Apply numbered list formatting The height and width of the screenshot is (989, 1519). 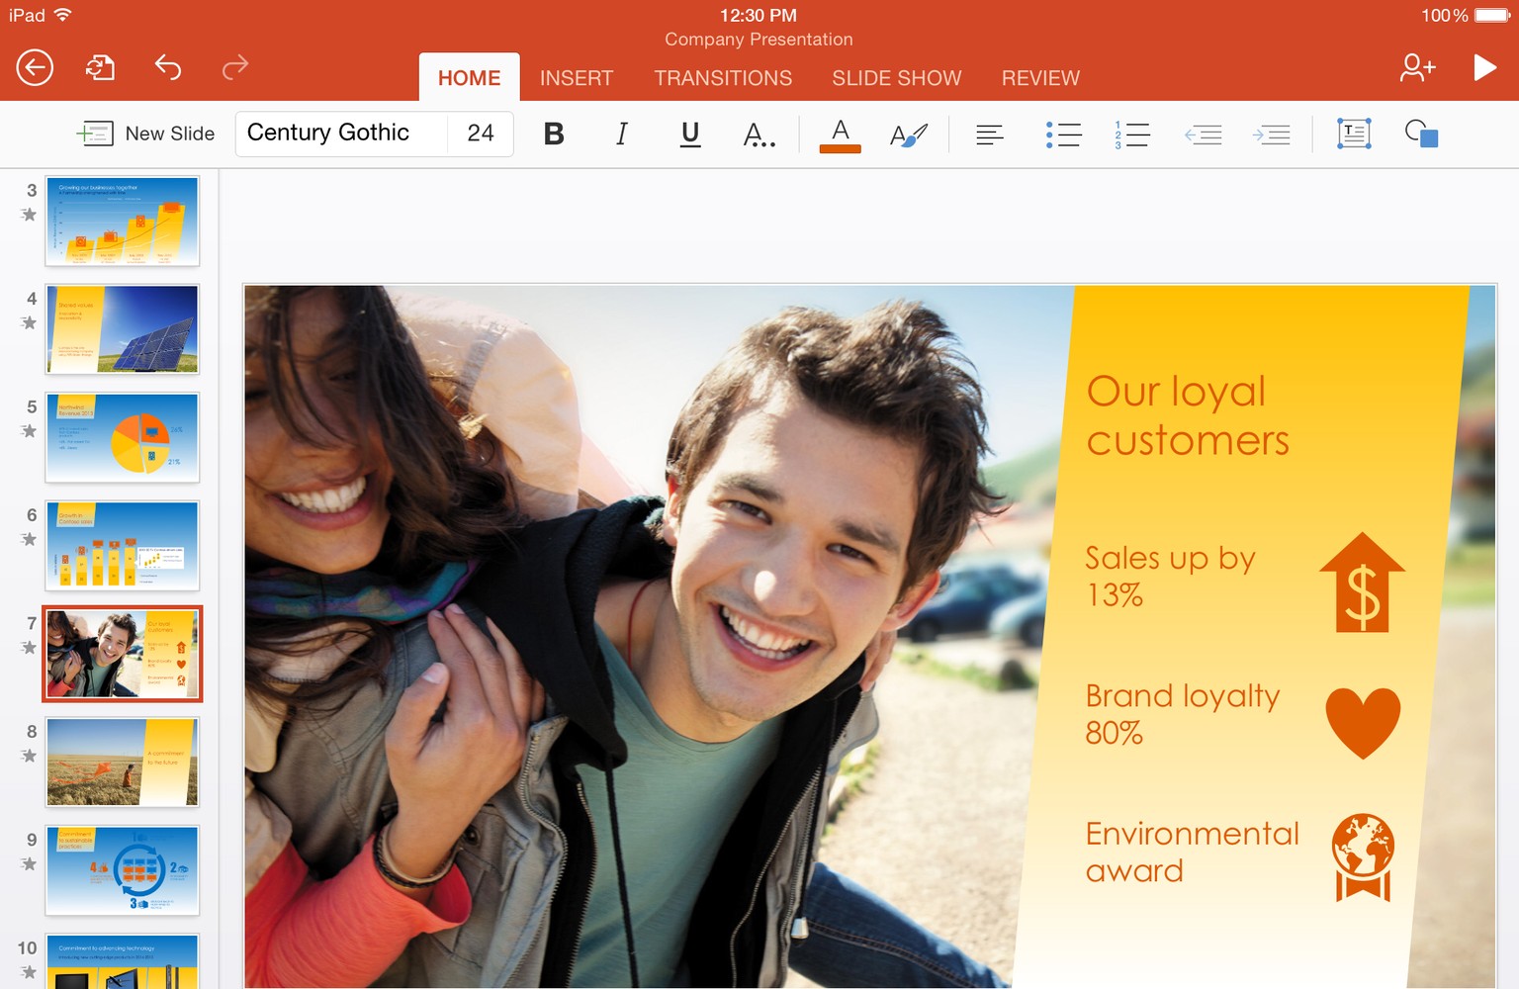(x=1131, y=135)
